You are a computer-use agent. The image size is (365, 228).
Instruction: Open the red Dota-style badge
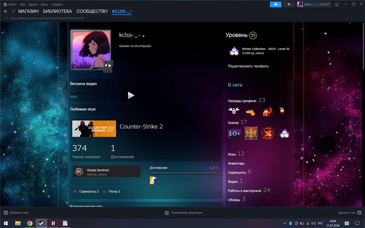268,133
